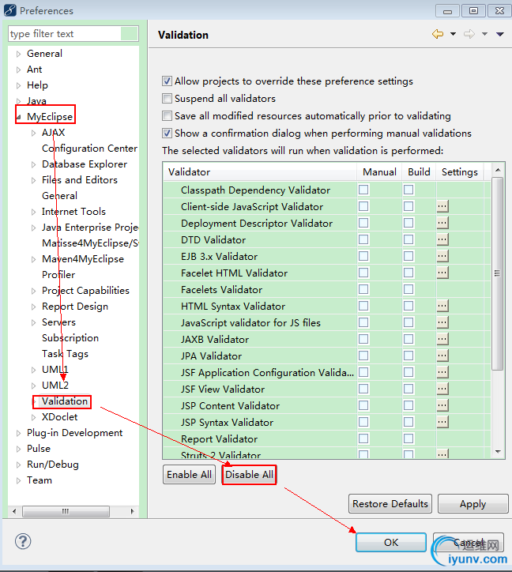Viewport: 512px width, 572px height.
Task: Click the tree horizontal scrollbar thumb
Action: click(x=66, y=511)
